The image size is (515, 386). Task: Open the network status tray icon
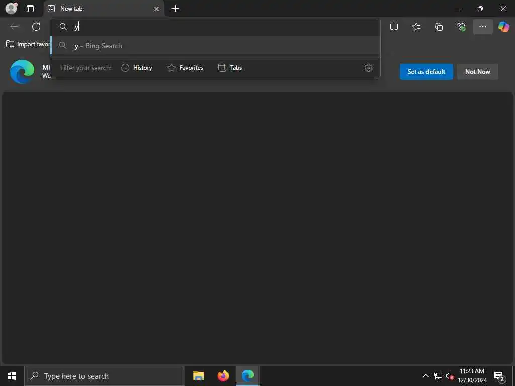[438, 376]
